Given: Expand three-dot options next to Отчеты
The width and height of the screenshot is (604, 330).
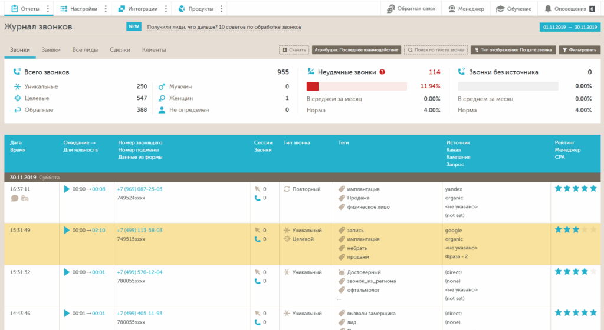Looking at the screenshot, I should [48, 8].
